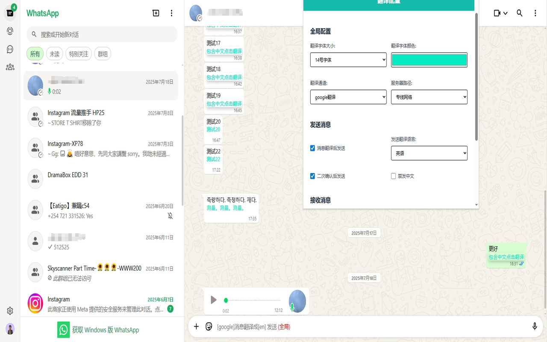The image size is (547, 342).
Task: Open the emoji picker in composer
Action: tap(209, 327)
